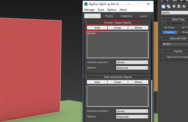Open Static objects Simulation geometry dropdown

(132, 111)
